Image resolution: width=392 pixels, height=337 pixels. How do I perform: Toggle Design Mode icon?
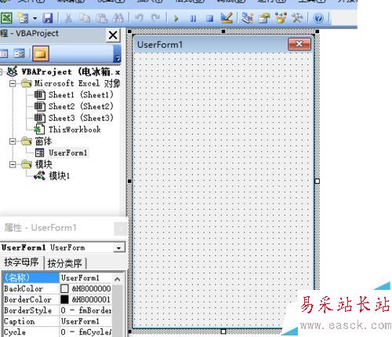click(227, 18)
